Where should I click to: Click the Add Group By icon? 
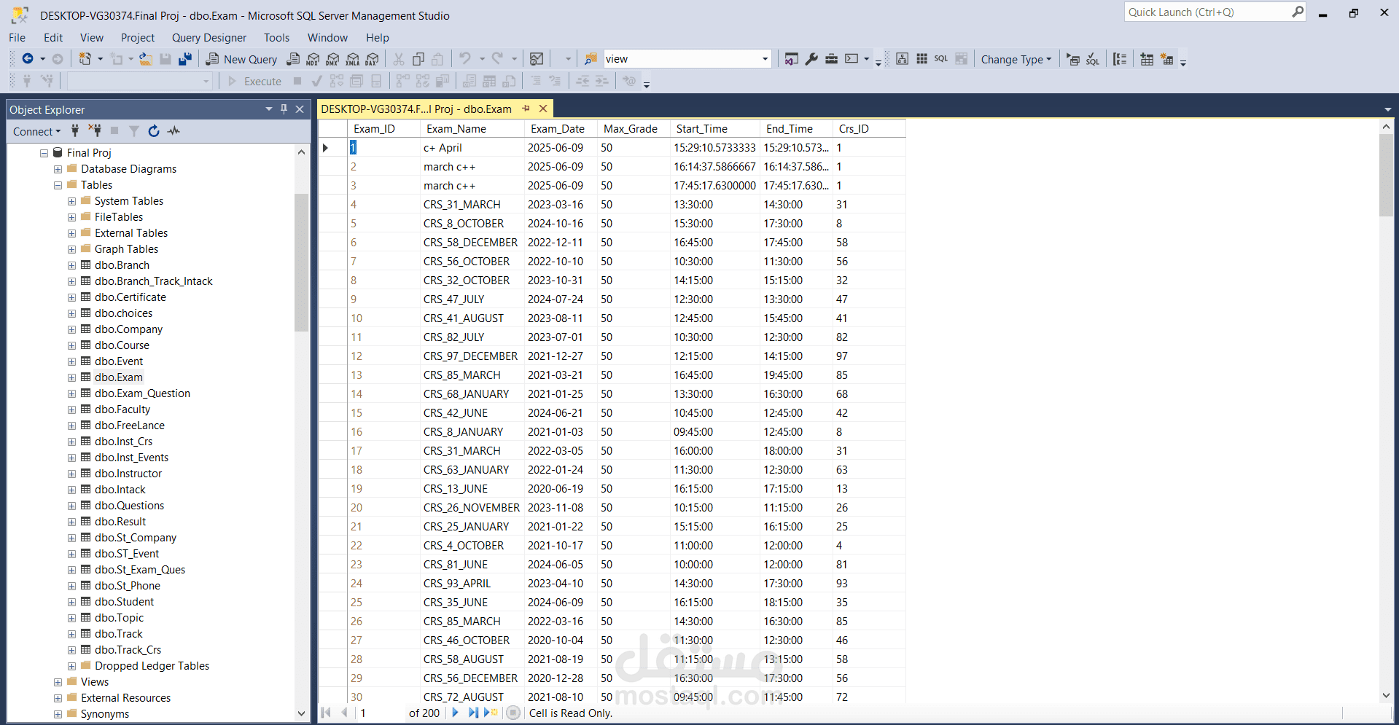[1121, 59]
